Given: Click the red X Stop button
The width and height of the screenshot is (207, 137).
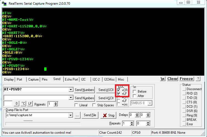Looking at the screenshot, I should (x=108, y=115).
